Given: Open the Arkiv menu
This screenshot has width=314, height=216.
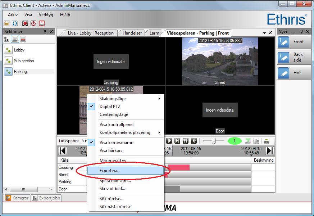Looking at the screenshot, I should tap(13, 15).
